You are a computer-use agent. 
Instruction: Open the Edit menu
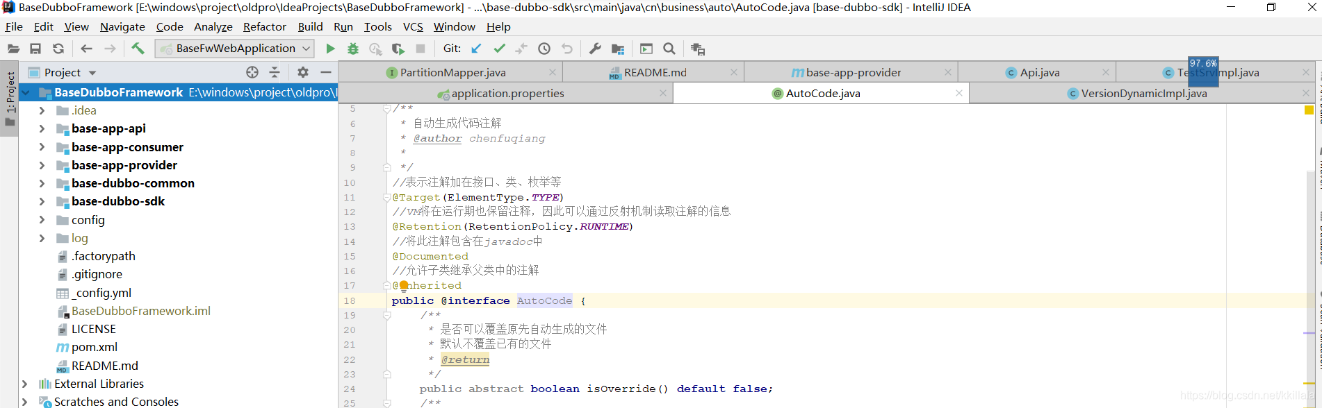44,26
